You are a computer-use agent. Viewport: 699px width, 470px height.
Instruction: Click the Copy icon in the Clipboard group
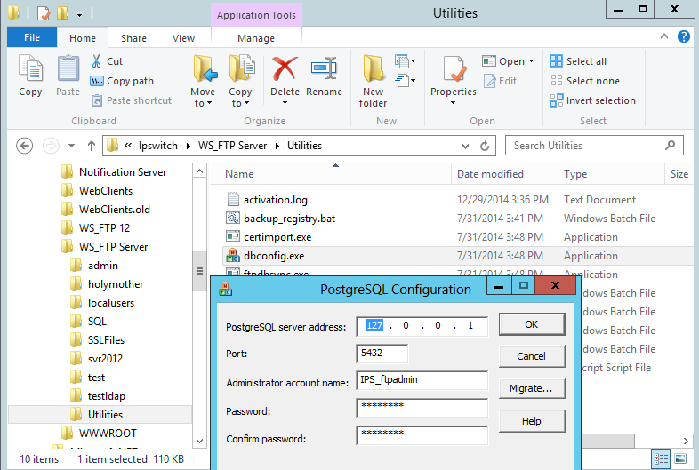coord(30,68)
